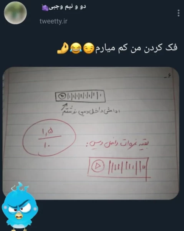The width and height of the screenshot is (184, 231).
Task: Click the black arrow pointing at voice box
Action: tap(65, 108)
